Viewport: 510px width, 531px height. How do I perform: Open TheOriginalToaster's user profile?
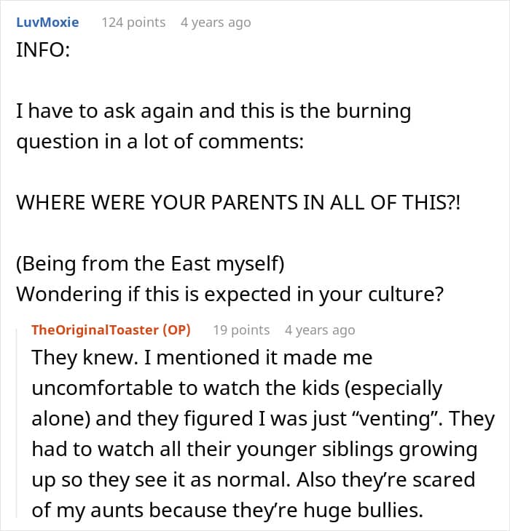[x=95, y=330]
